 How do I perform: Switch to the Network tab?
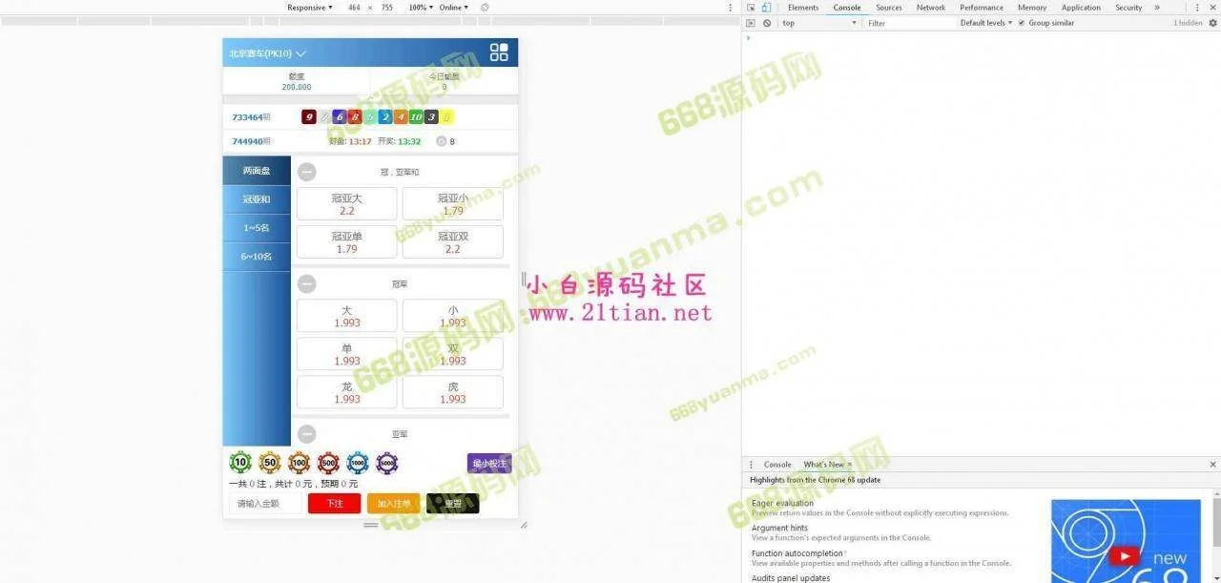click(x=930, y=8)
